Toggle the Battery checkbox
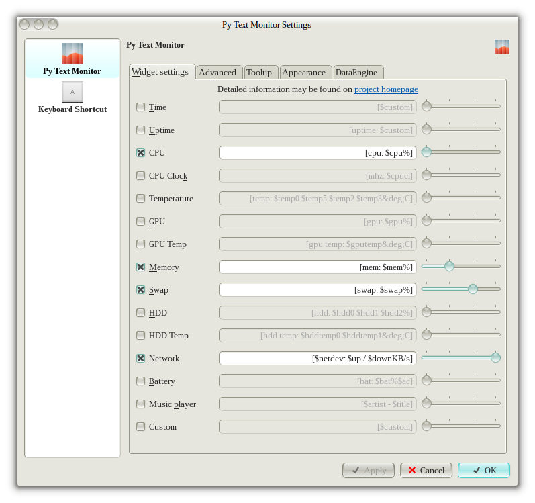 click(140, 381)
